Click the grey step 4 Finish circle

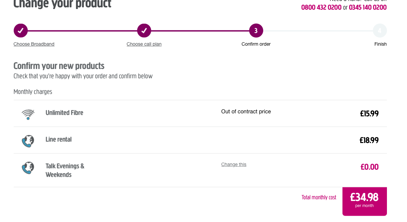(x=380, y=30)
